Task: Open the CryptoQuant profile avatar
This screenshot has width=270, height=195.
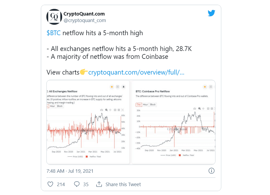Action: click(x=54, y=17)
